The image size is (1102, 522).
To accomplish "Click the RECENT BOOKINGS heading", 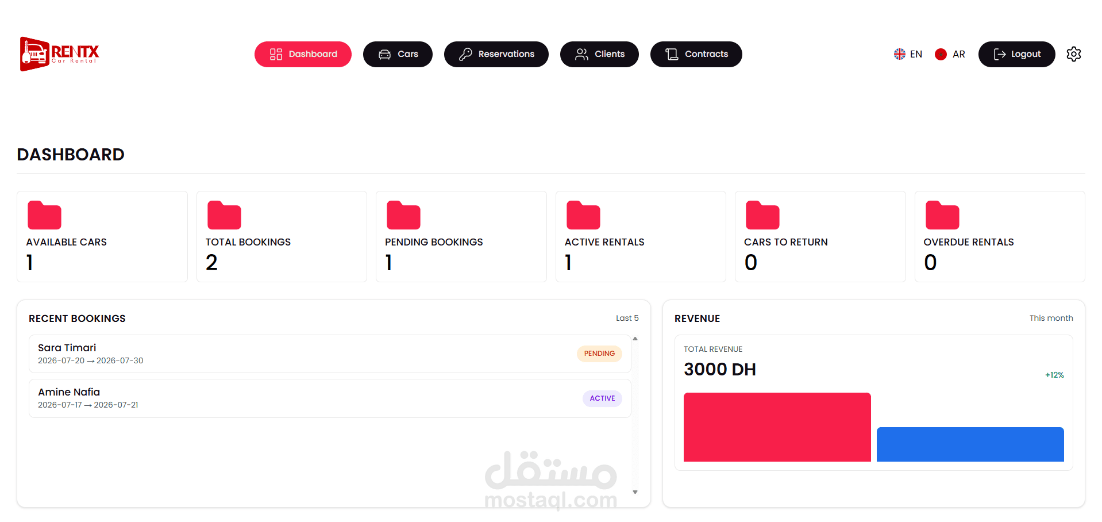I will (77, 318).
